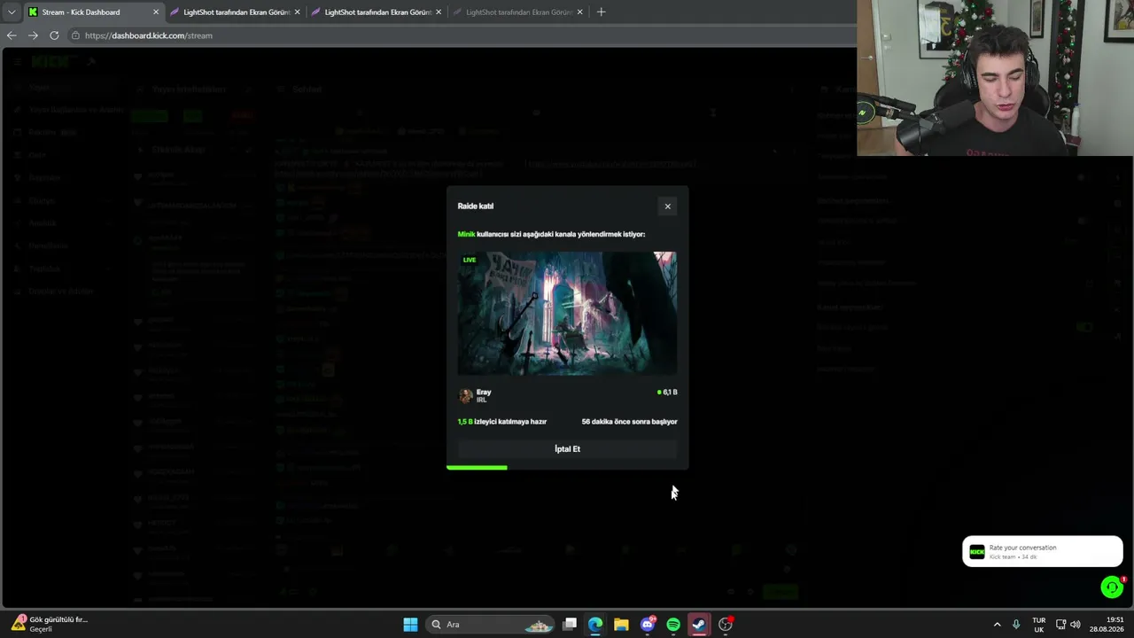The height and width of the screenshot is (638, 1134).
Task: Click the microphone icon in system tray
Action: [1016, 625]
